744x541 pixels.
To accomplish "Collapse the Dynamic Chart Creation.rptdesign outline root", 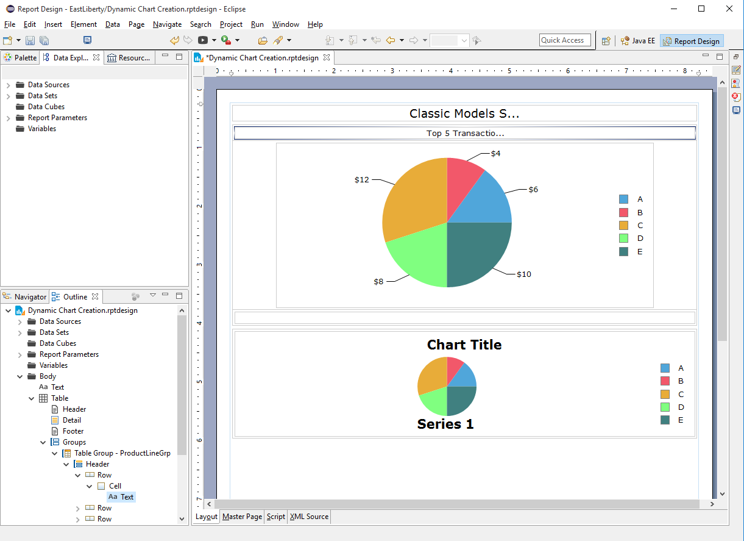I will [8, 310].
